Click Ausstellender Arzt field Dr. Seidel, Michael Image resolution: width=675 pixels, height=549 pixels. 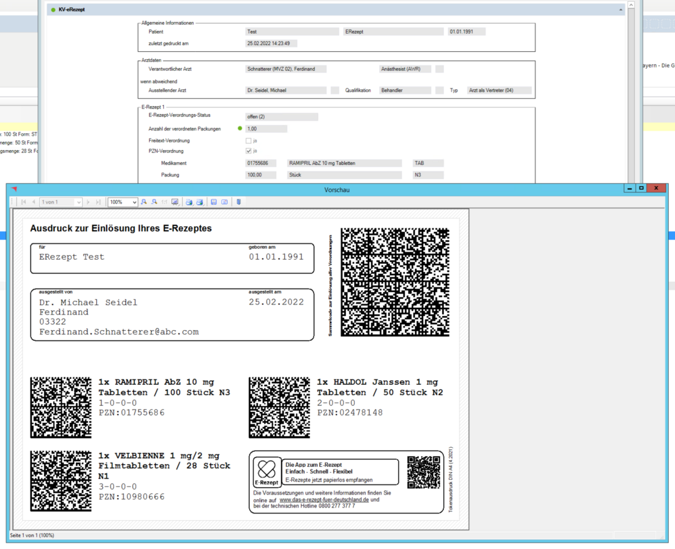click(286, 90)
